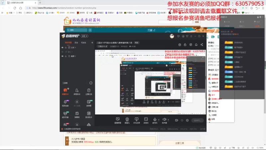
Task: Click the pencil edit icon beside 三国志14
Action: [106, 46]
